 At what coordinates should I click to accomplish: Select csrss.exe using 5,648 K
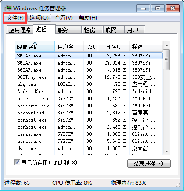coord(88,141)
